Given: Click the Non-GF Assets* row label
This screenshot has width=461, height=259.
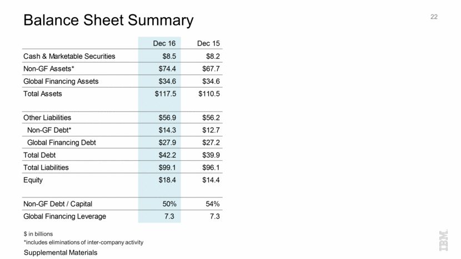Looking at the screenshot, I should coord(49,68).
